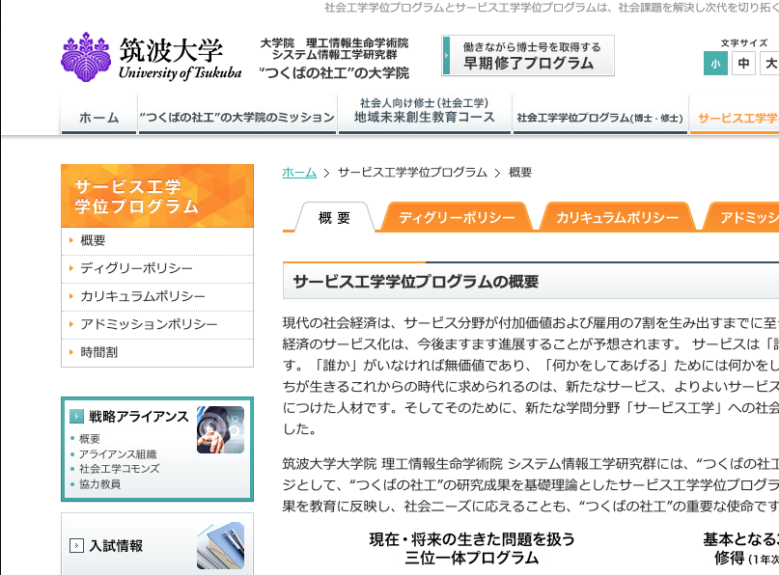The height and width of the screenshot is (575, 779).
Task: Set text size to 小
Action: pyautogui.click(x=715, y=64)
